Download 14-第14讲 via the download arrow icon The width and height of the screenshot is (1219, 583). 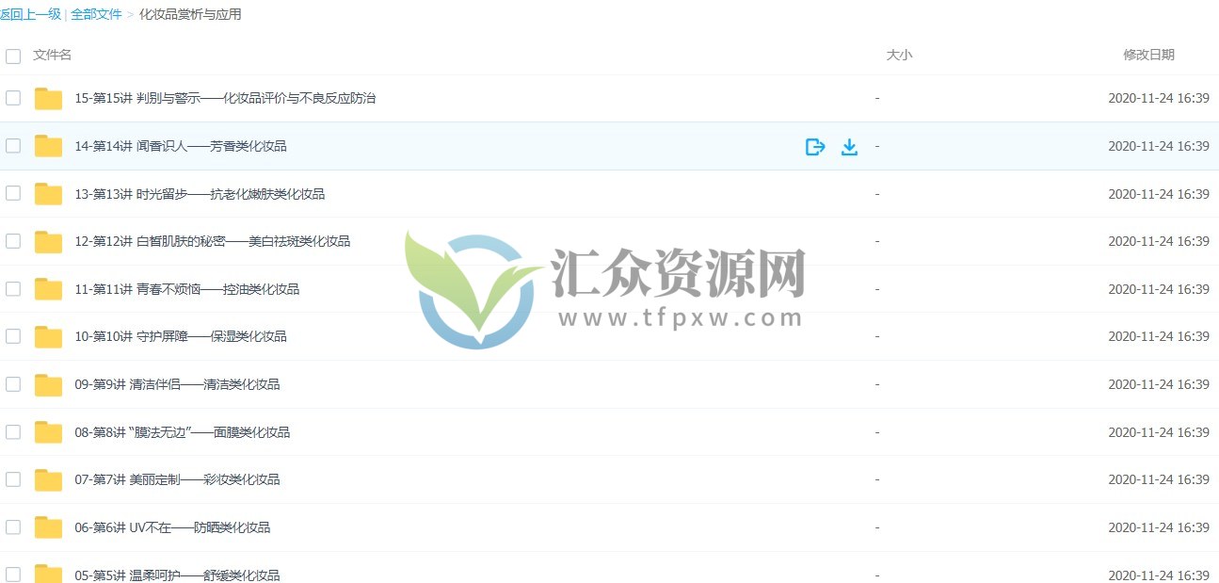[x=849, y=147]
